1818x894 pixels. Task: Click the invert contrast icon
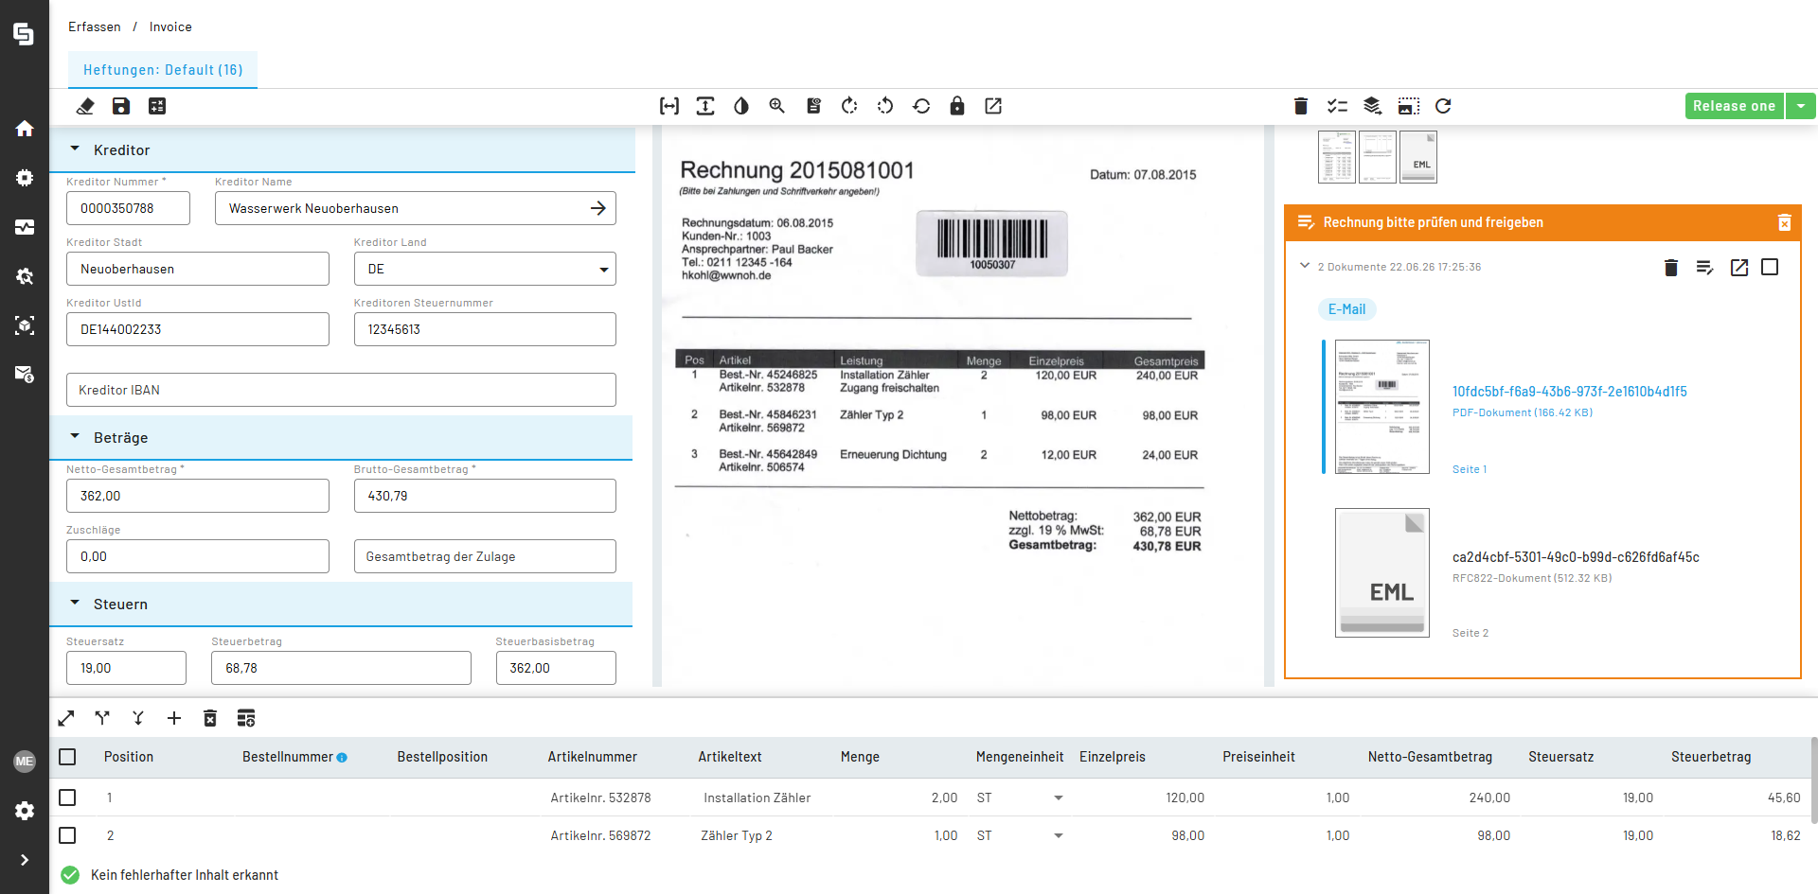(x=741, y=106)
